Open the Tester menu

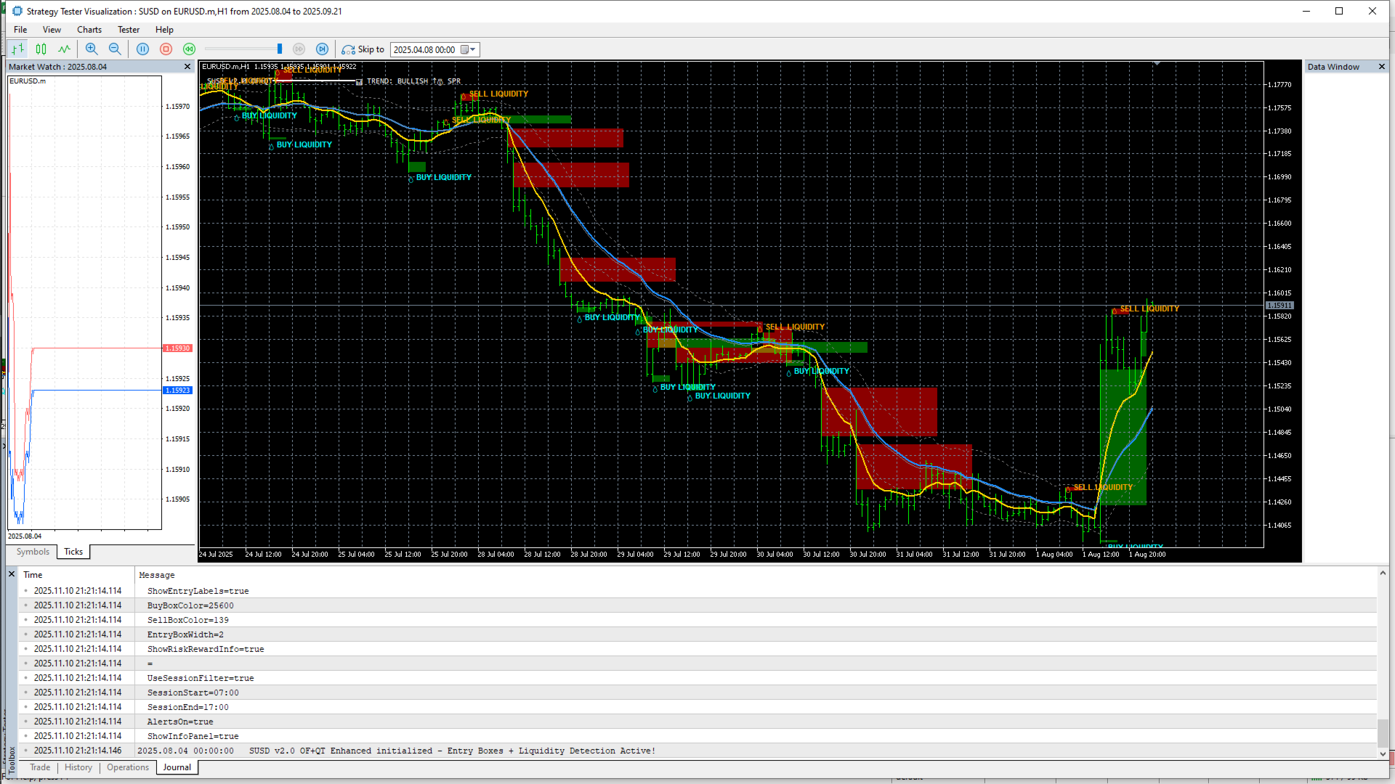coord(129,30)
